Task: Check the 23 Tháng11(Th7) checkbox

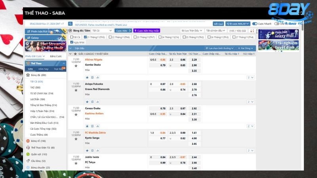Action: [135, 37]
